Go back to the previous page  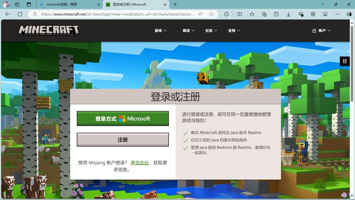[x=8, y=14]
